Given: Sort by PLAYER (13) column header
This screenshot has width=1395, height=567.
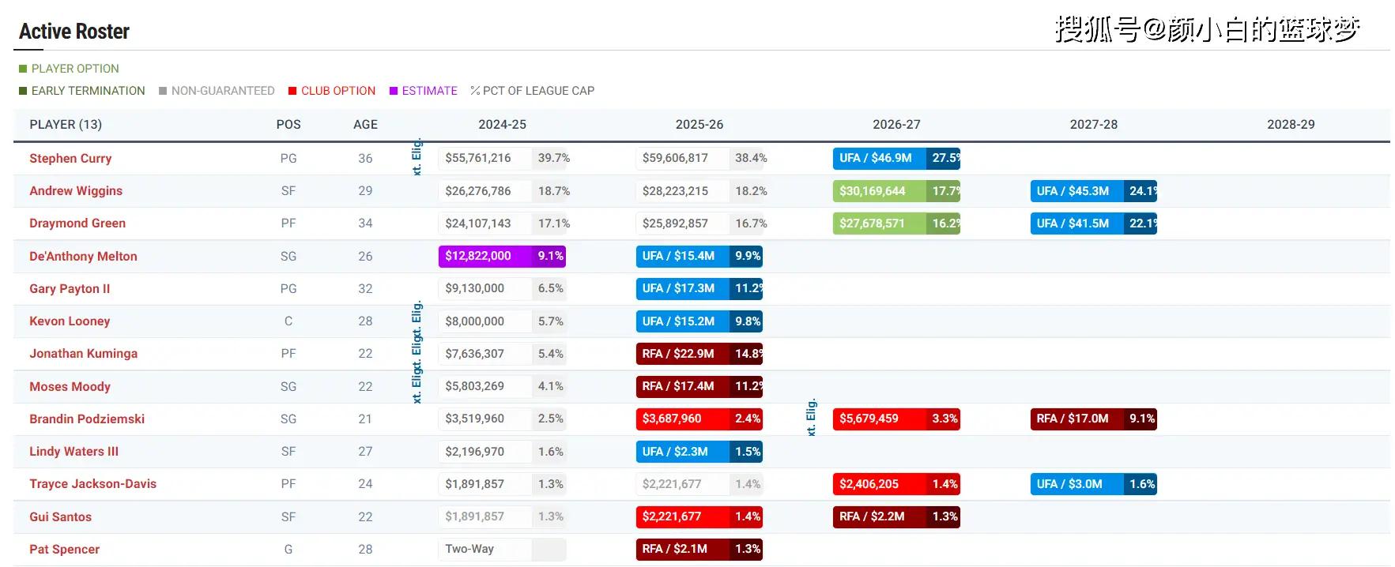Looking at the screenshot, I should coord(66,125).
